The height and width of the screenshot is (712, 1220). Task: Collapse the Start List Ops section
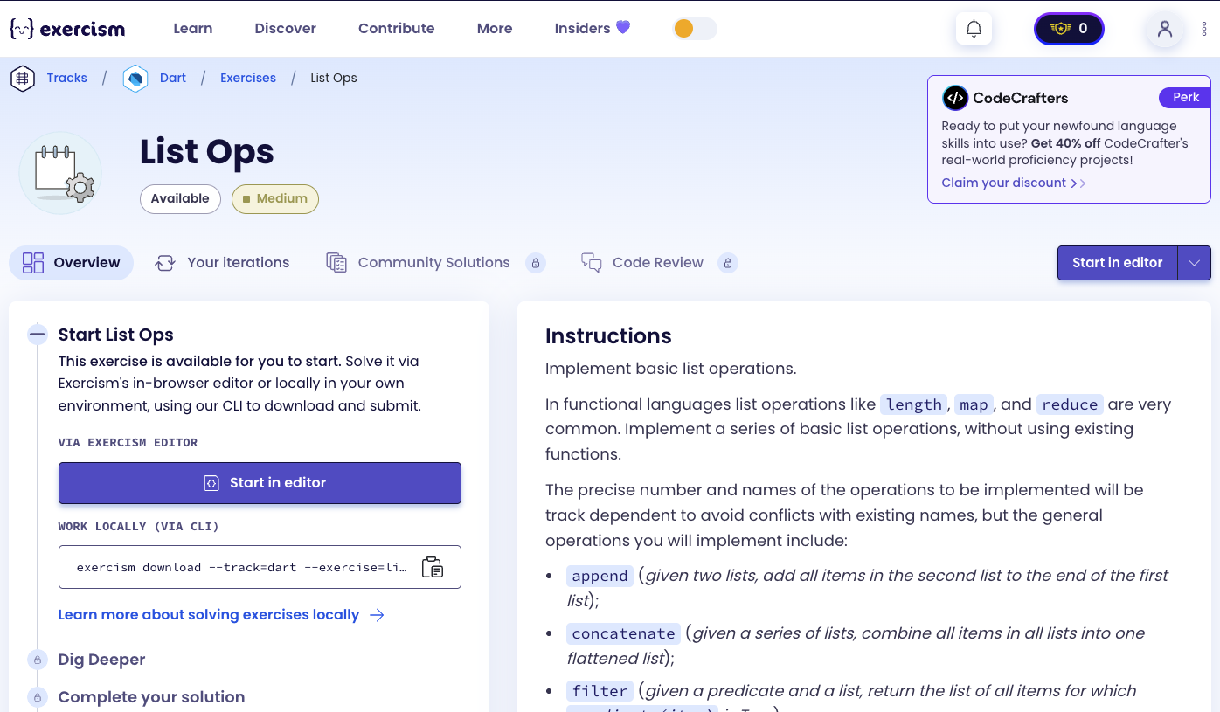coord(38,335)
